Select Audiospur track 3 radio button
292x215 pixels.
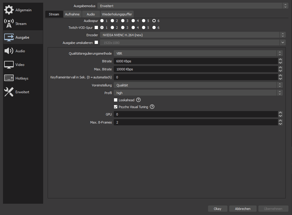coord(123,21)
